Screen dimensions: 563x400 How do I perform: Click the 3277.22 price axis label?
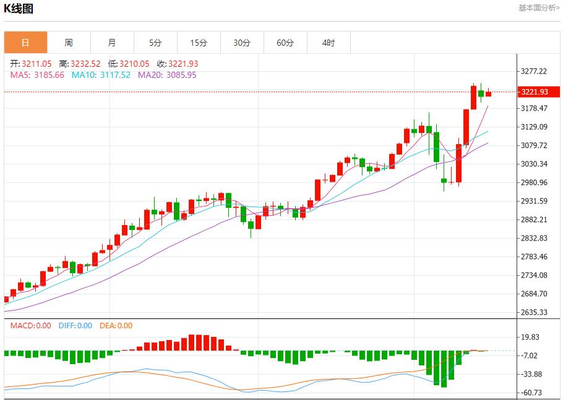533,70
